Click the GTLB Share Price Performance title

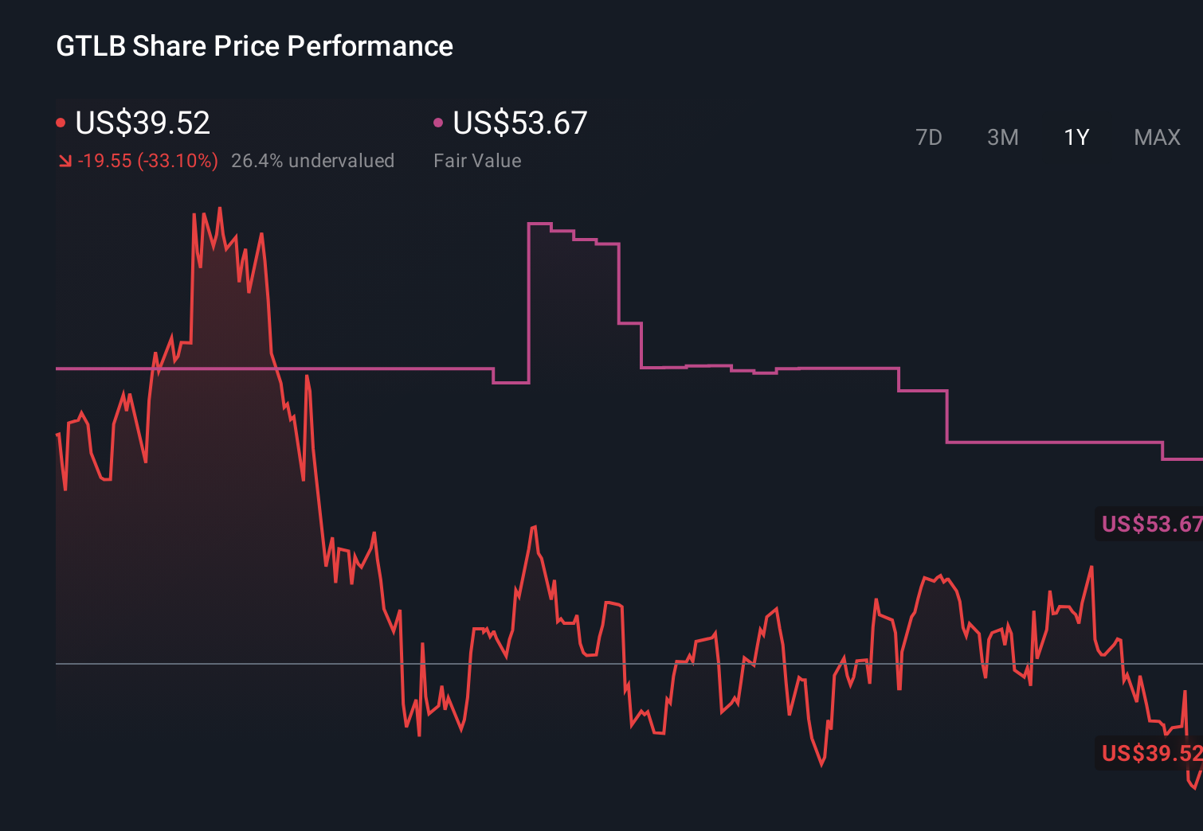(x=253, y=46)
